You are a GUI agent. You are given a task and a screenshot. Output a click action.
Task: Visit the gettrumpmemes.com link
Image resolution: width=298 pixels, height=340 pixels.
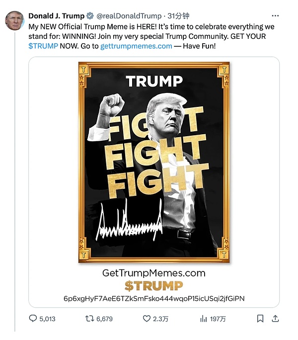click(x=136, y=46)
